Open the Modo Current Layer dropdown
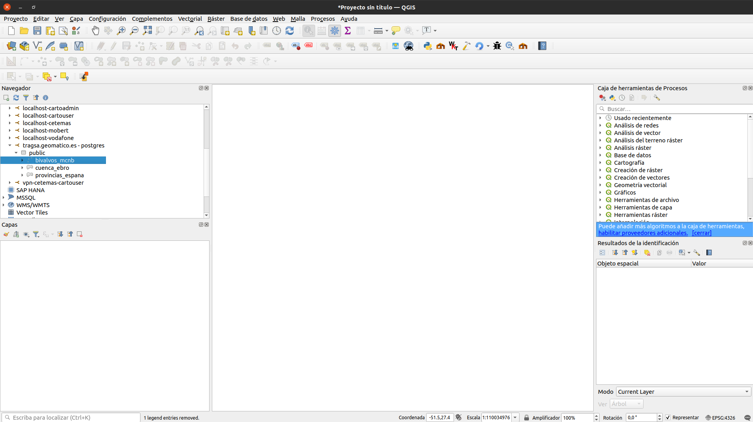The width and height of the screenshot is (753, 422). (684, 391)
